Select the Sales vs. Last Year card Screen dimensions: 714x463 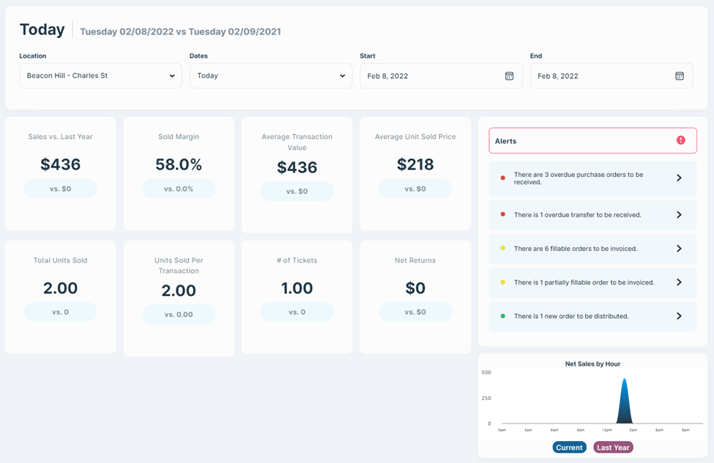pos(60,173)
